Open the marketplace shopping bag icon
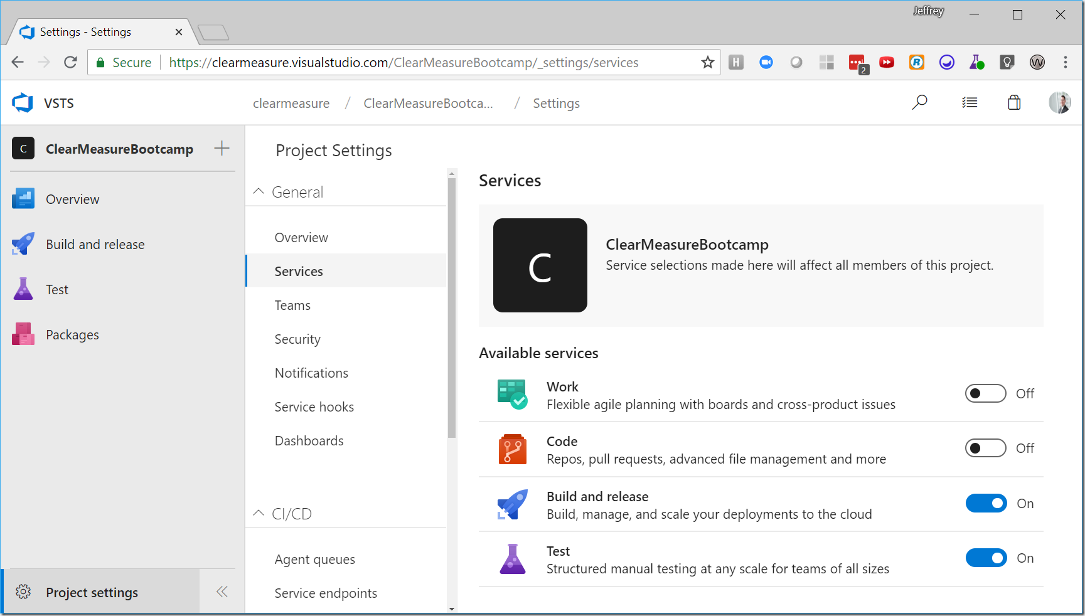 tap(1014, 102)
